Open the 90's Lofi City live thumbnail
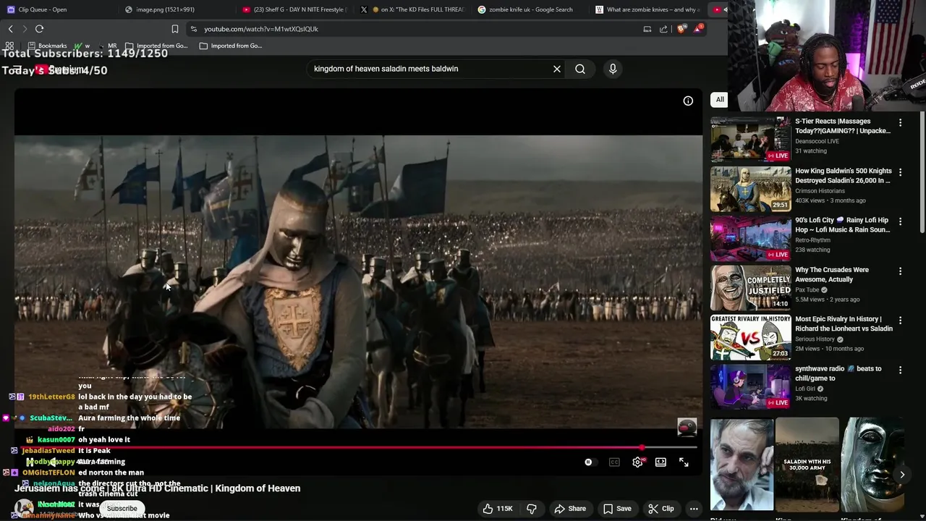The width and height of the screenshot is (926, 521). point(750,238)
